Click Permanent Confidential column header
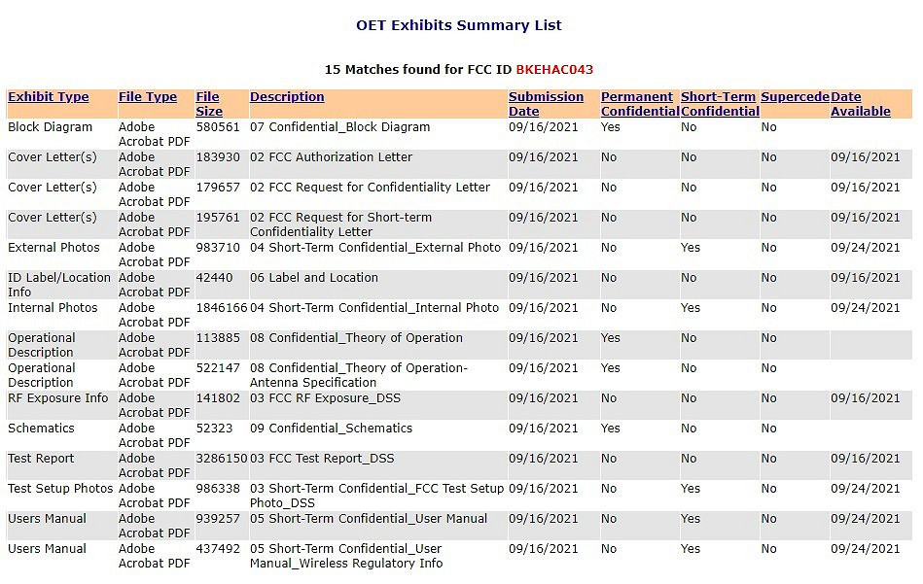The width and height of the screenshot is (923, 584). tap(639, 104)
